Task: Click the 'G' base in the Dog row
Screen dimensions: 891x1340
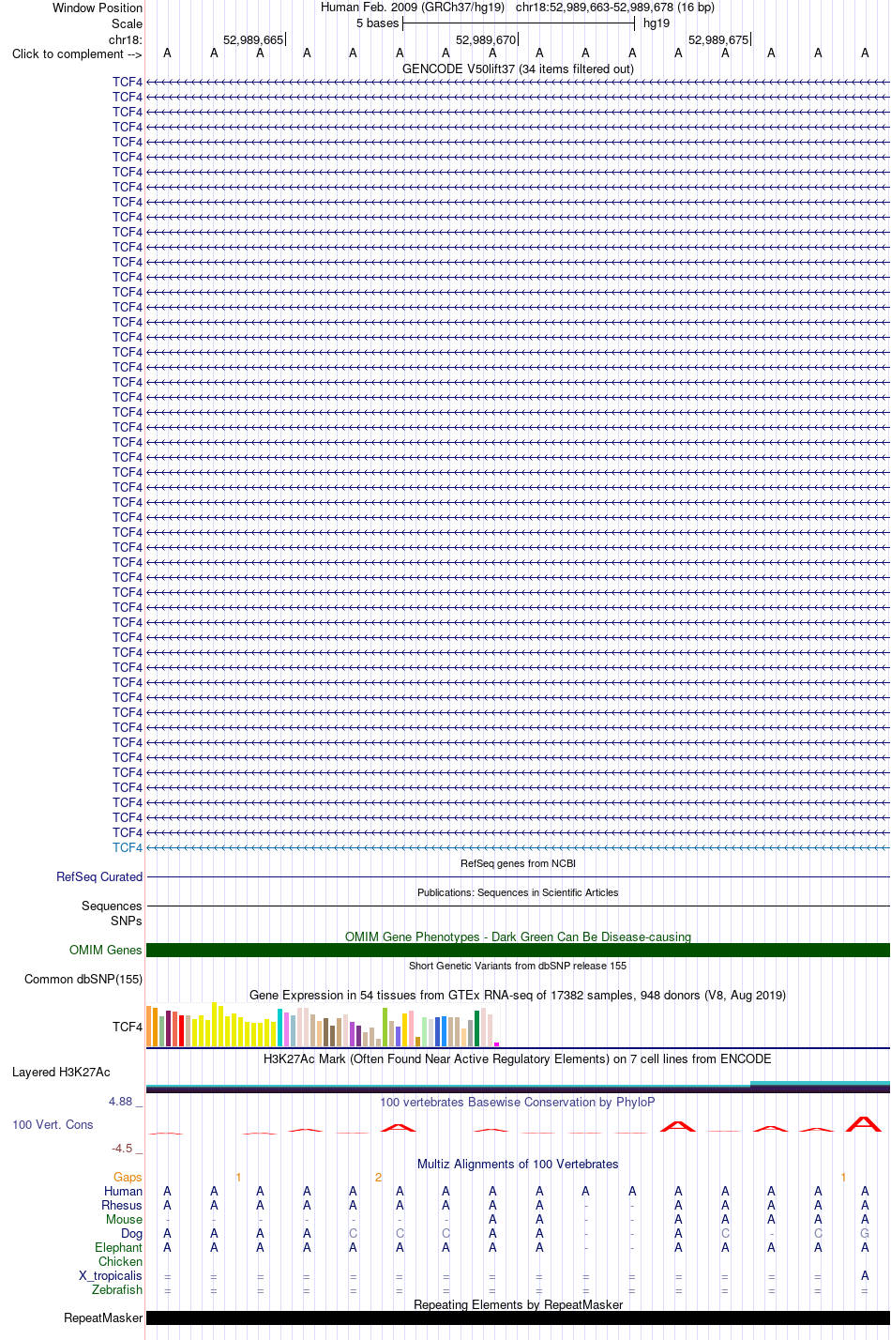Action: pyautogui.click(x=865, y=1233)
